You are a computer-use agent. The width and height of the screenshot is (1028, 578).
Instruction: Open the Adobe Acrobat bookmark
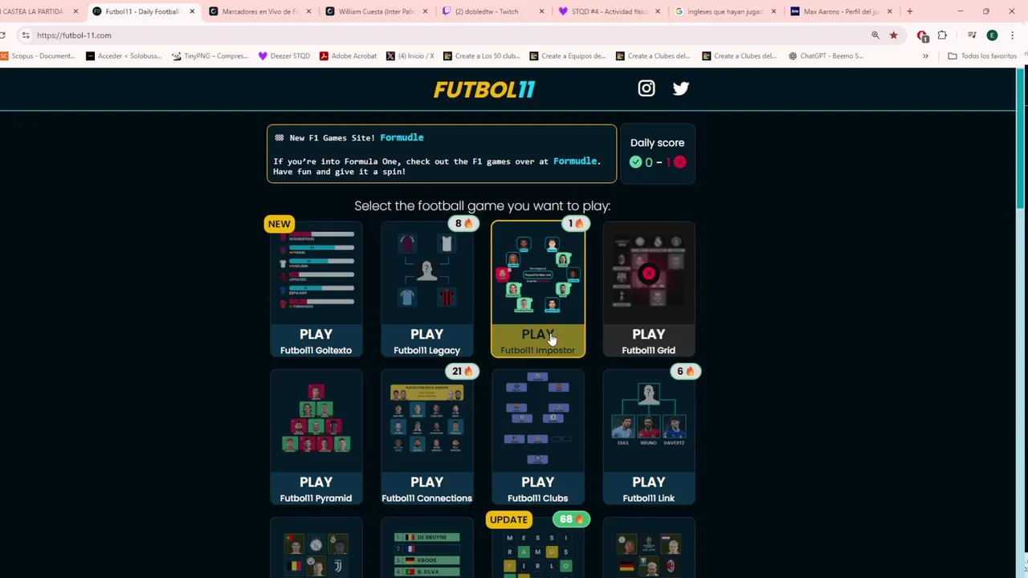(x=348, y=56)
